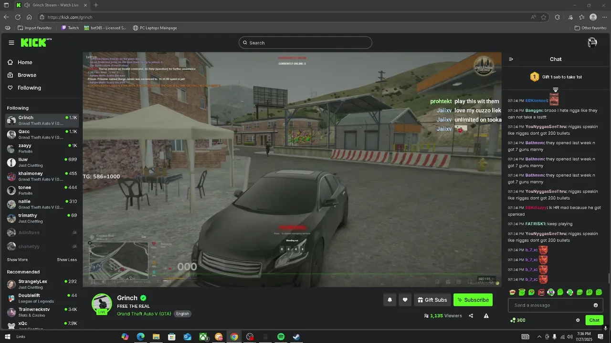Viewport: 611px width, 343px height.
Task: Click the green Chat send button
Action: coord(594,320)
